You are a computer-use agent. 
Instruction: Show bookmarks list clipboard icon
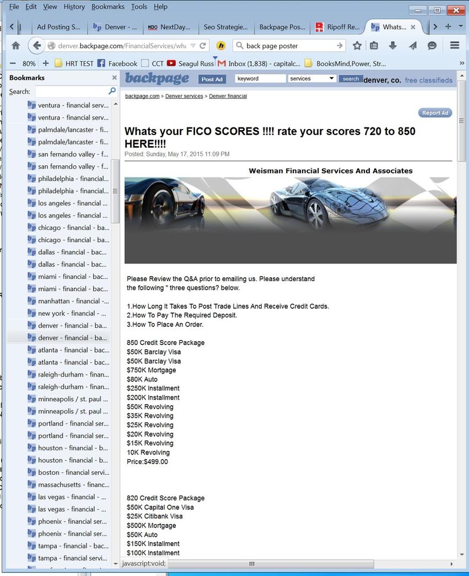374,46
